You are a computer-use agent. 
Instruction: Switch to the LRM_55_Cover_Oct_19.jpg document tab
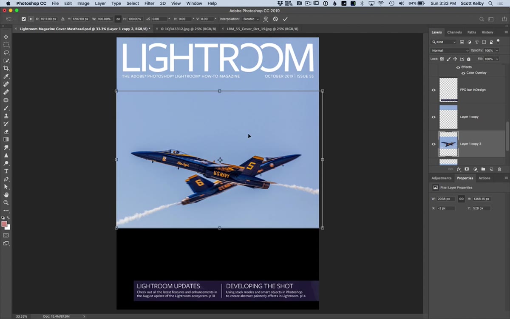[x=262, y=29]
